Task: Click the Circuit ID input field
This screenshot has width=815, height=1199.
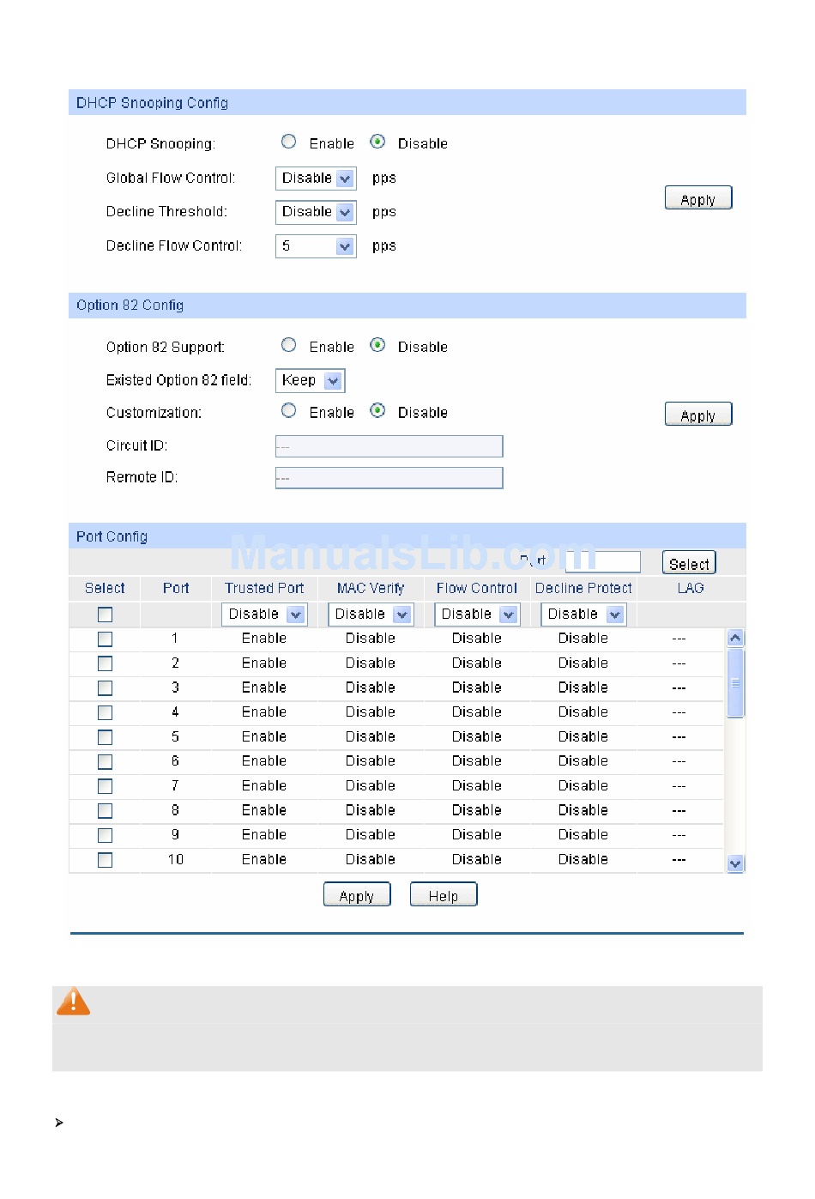Action: (x=389, y=446)
